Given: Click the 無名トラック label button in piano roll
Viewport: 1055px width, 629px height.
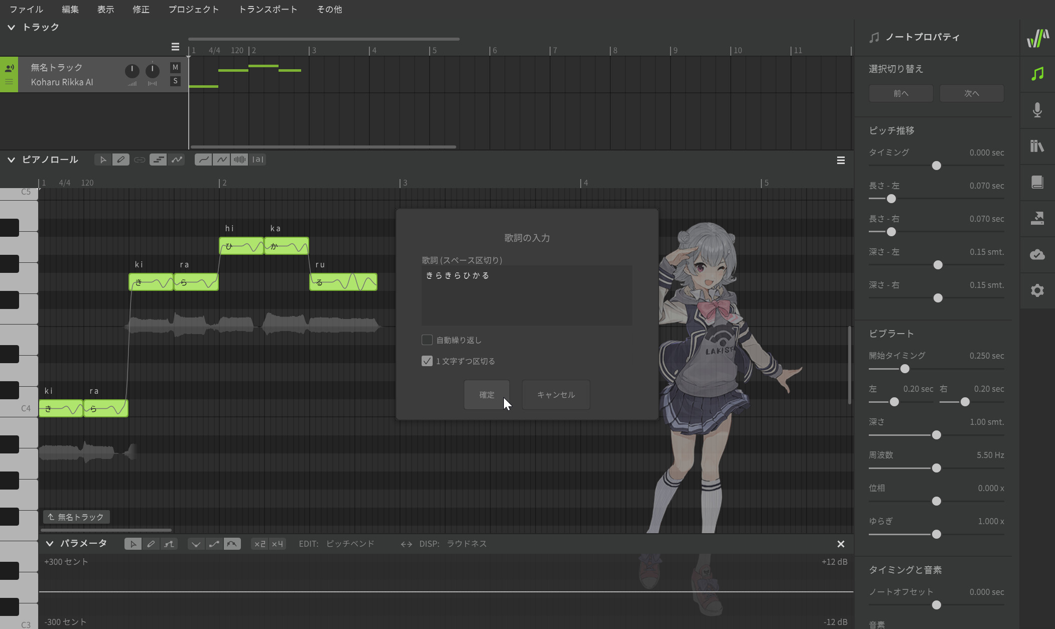Looking at the screenshot, I should pyautogui.click(x=76, y=517).
